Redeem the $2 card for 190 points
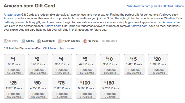Screen dimensions: 185x103 38,71
